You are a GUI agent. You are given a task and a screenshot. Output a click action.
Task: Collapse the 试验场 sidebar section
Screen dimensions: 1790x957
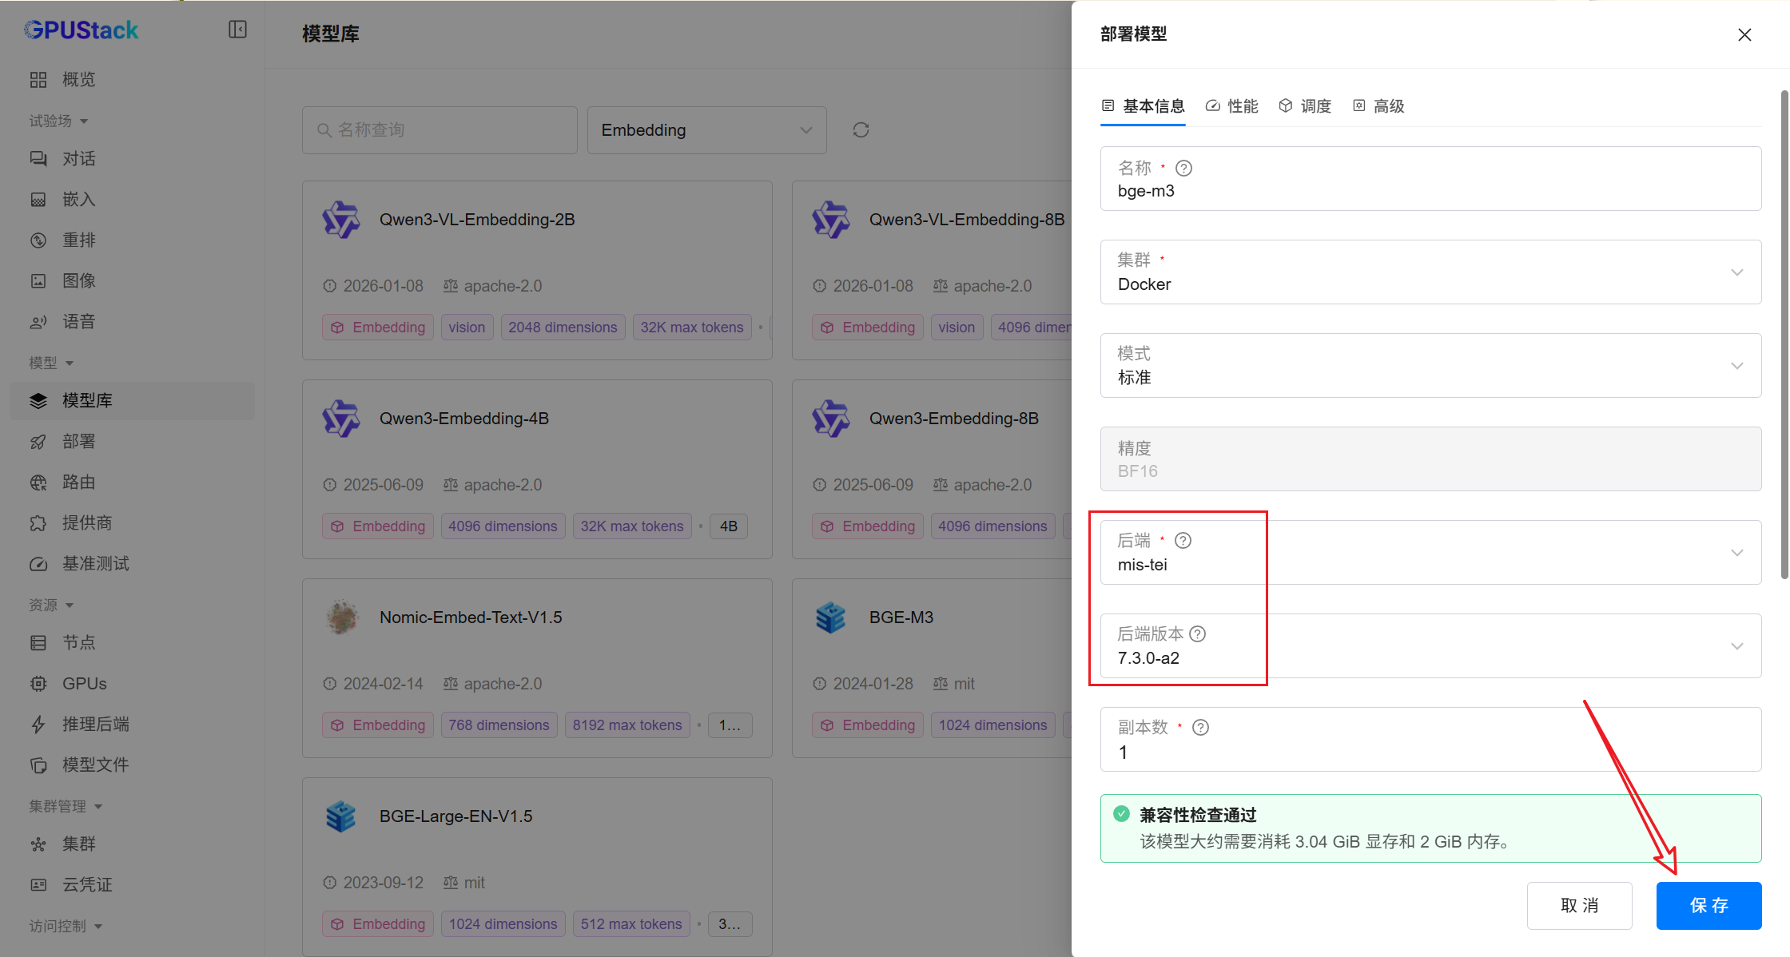[58, 121]
